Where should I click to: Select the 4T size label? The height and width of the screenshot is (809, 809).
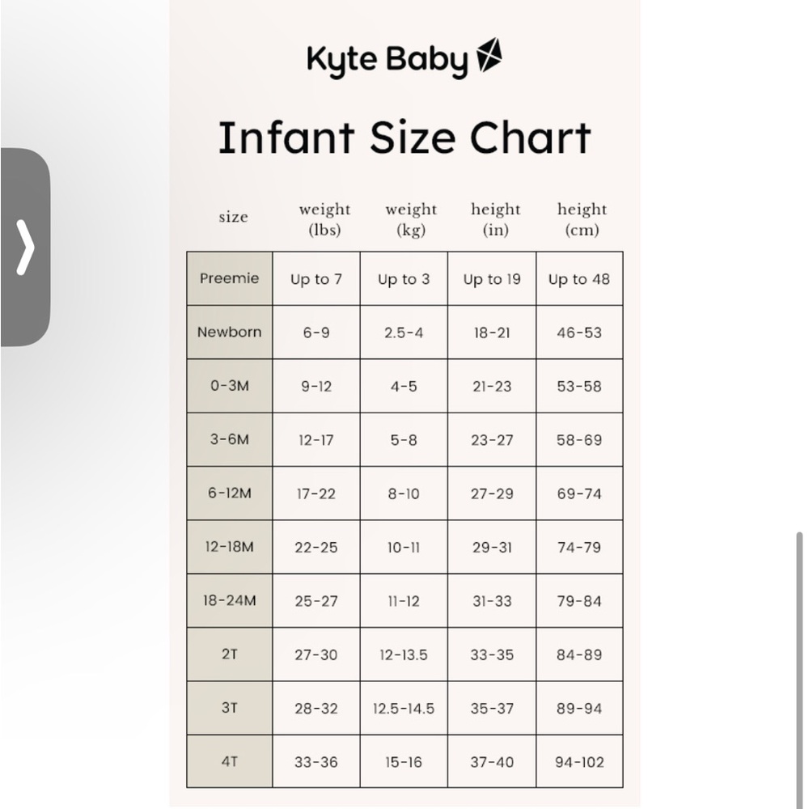(x=229, y=761)
